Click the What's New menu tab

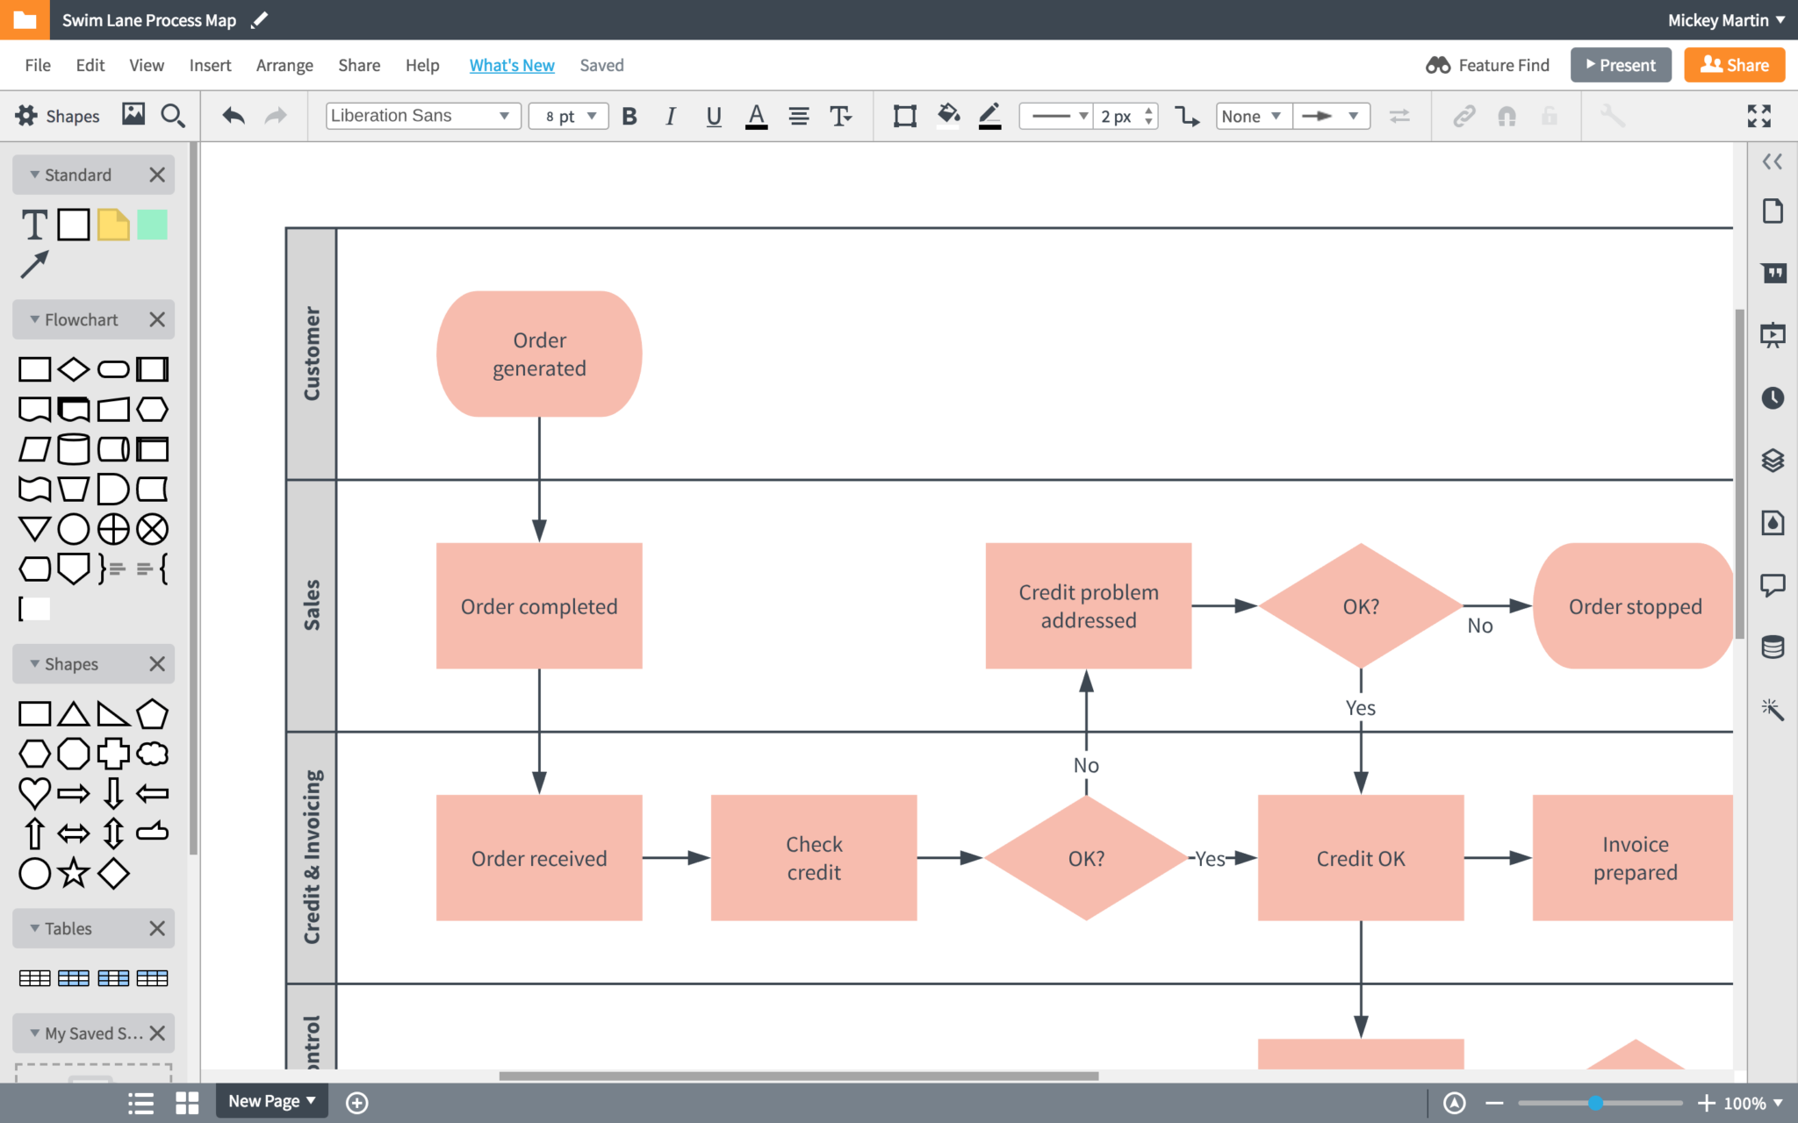coord(511,65)
